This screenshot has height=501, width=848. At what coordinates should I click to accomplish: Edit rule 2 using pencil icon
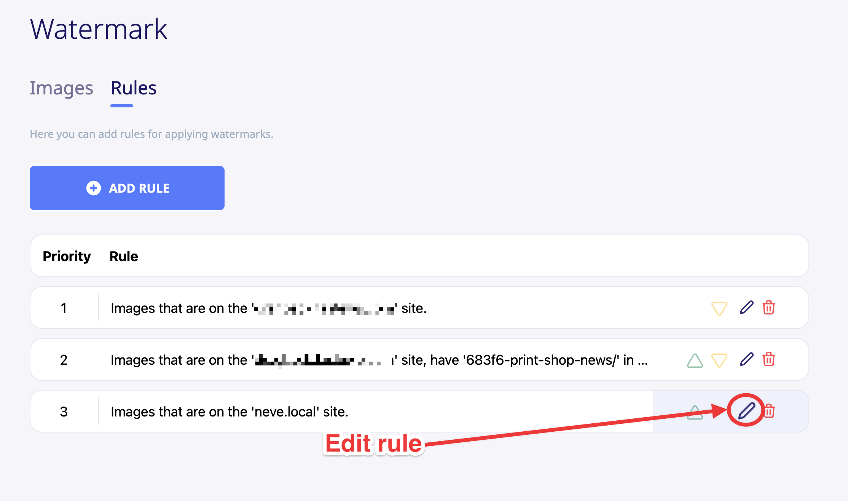(746, 359)
